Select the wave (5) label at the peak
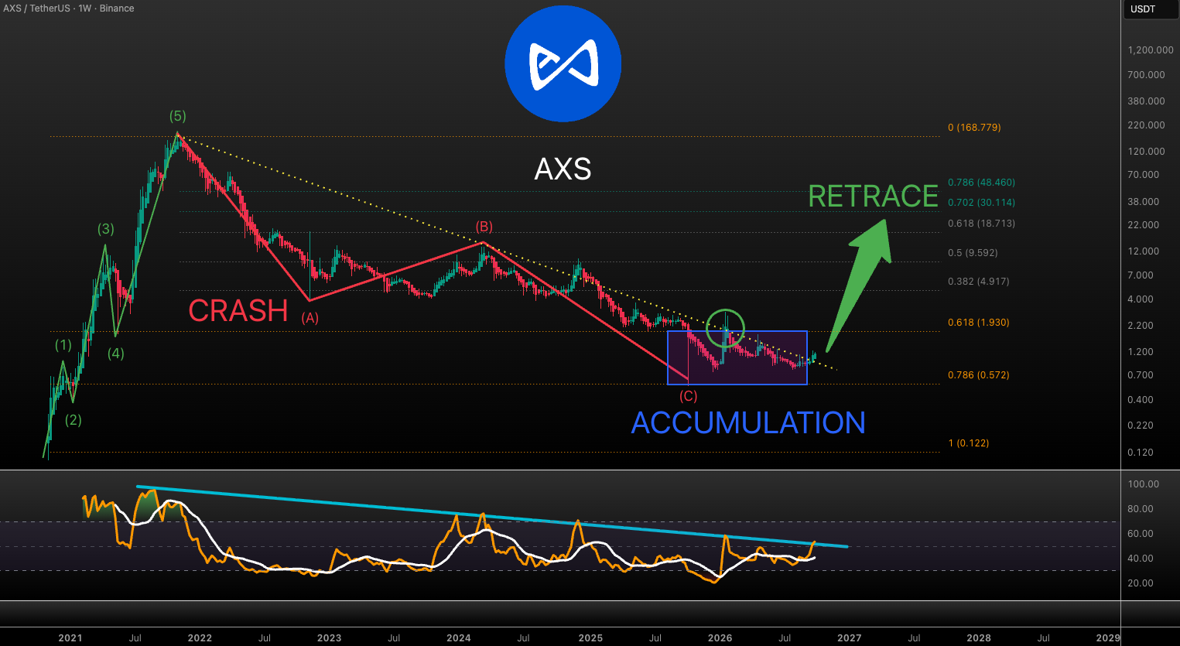The image size is (1180, 646). [178, 116]
